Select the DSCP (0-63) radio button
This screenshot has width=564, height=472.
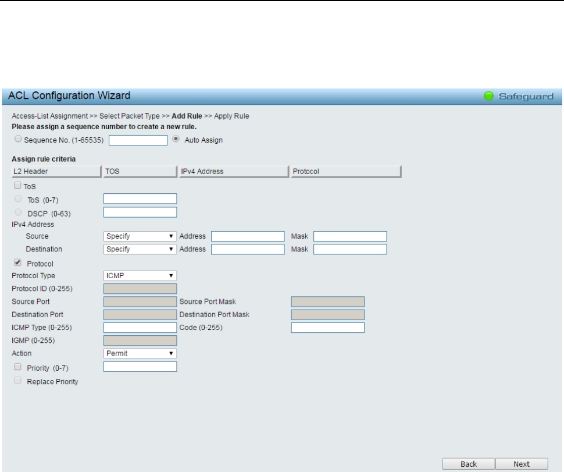click(x=18, y=212)
